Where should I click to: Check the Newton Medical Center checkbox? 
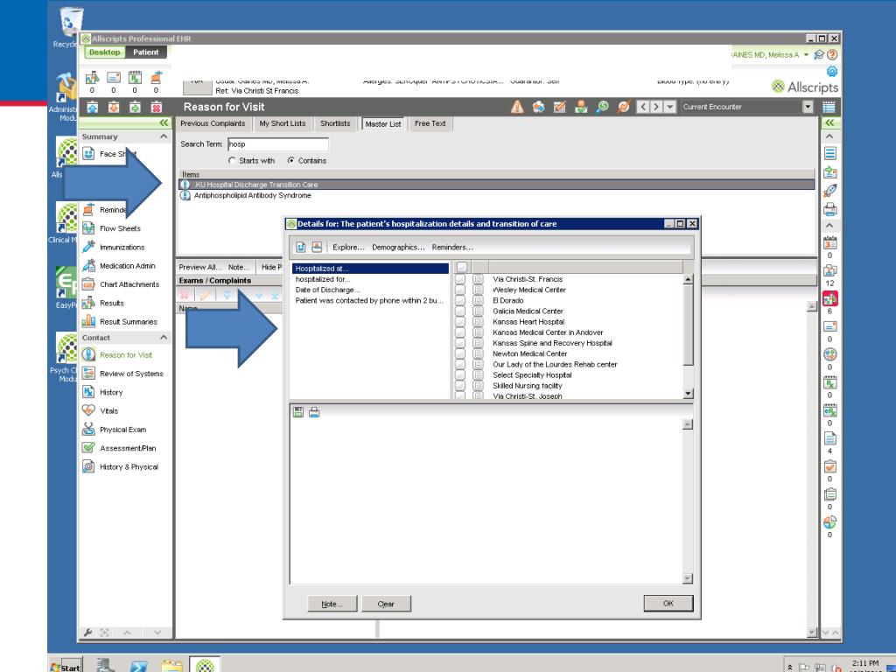460,353
